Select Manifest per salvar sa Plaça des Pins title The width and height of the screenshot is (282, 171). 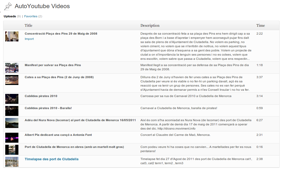[53, 65]
